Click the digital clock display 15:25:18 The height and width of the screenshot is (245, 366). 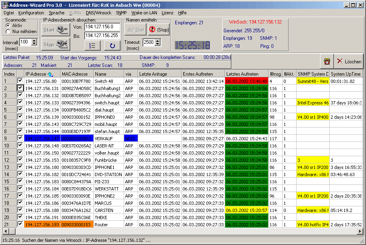(x=192, y=45)
